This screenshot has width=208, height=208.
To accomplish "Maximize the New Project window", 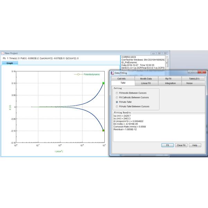I will (159, 53).
